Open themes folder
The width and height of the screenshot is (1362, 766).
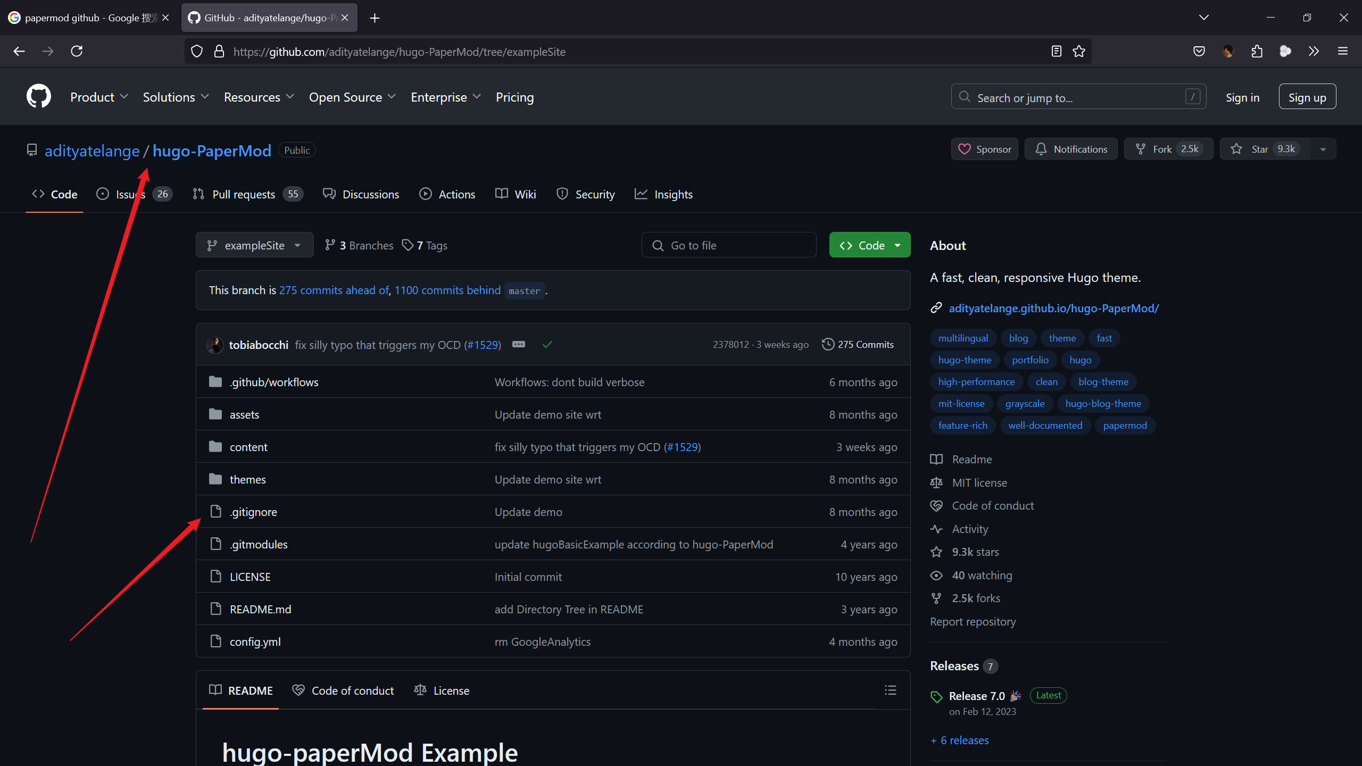coord(247,479)
